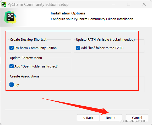Image resolution: width=152 pixels, height=125 pixels.
Task: Click the "Create Desktop Shortcut" group label
Action: click(28, 40)
